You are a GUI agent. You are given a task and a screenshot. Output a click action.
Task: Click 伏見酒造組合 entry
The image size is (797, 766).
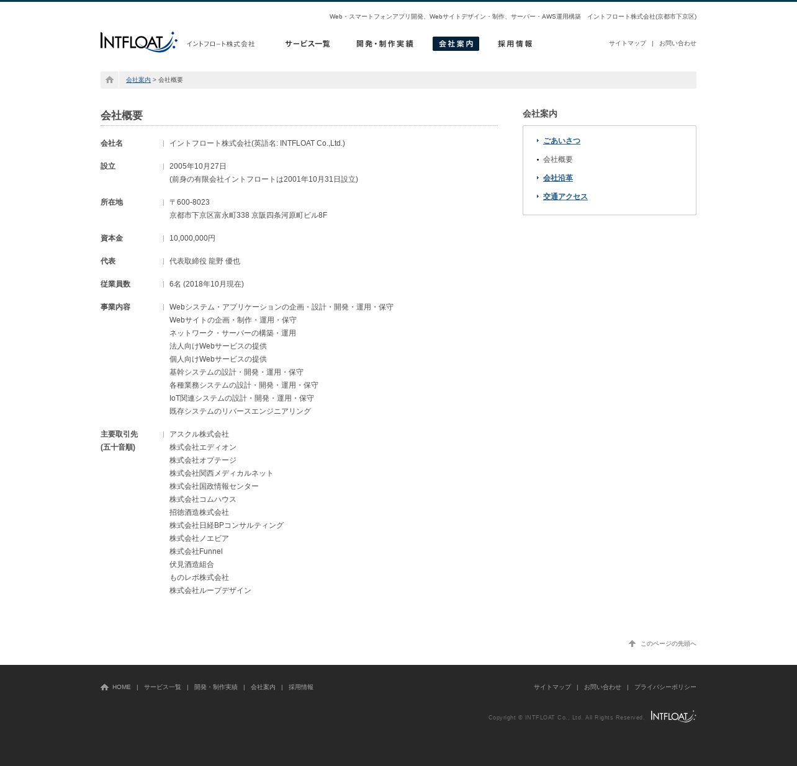tap(192, 564)
